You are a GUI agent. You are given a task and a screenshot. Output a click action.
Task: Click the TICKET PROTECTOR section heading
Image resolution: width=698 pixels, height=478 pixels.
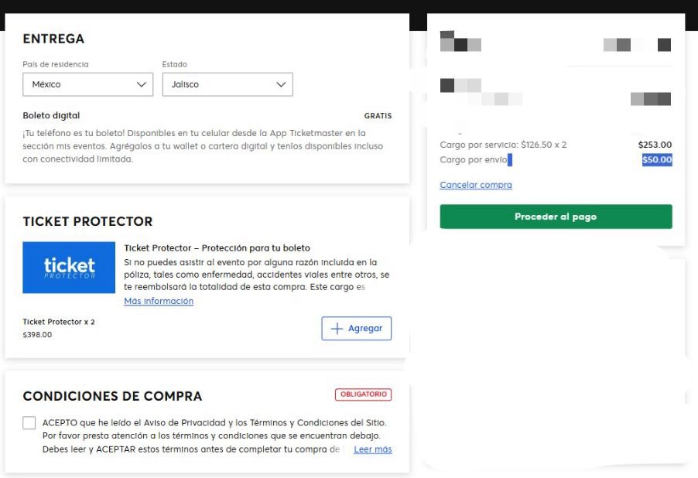pos(87,221)
